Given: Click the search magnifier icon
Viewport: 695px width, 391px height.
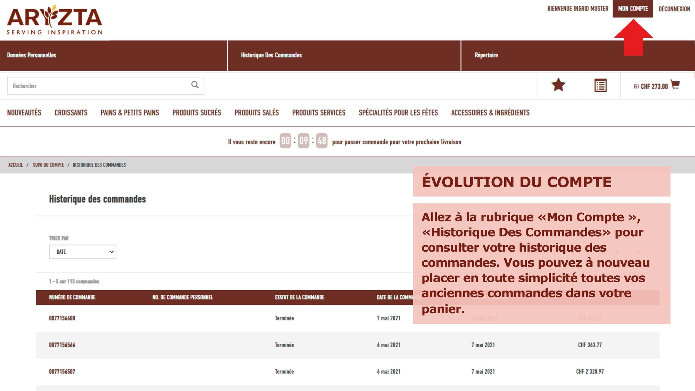Looking at the screenshot, I should [x=195, y=85].
